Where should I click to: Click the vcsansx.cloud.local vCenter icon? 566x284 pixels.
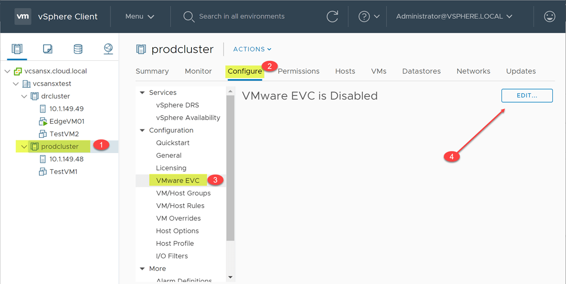pos(18,71)
